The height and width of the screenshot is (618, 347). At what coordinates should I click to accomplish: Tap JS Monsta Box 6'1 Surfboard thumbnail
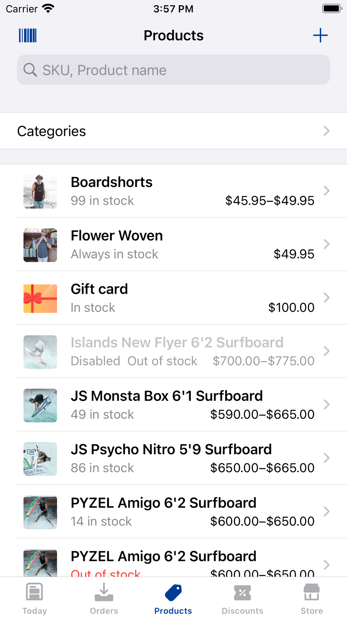coord(40,405)
